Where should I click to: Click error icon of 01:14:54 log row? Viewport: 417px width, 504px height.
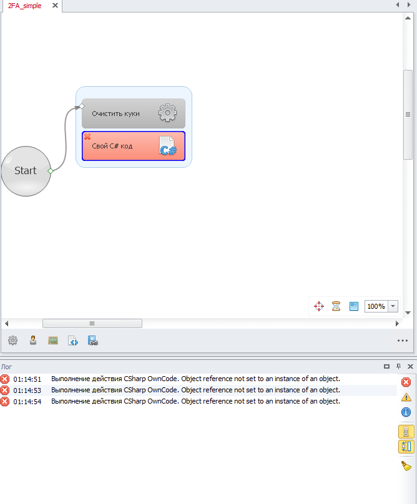tap(5, 402)
